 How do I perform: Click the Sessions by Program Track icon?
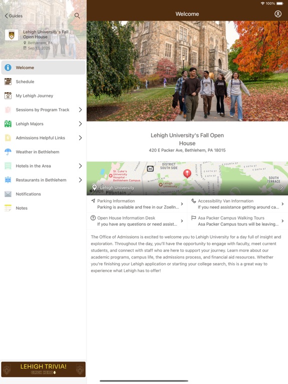(x=8, y=109)
